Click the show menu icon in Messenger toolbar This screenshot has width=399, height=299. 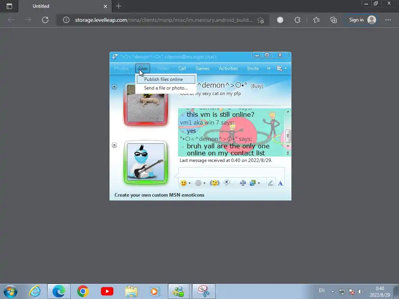279,69
